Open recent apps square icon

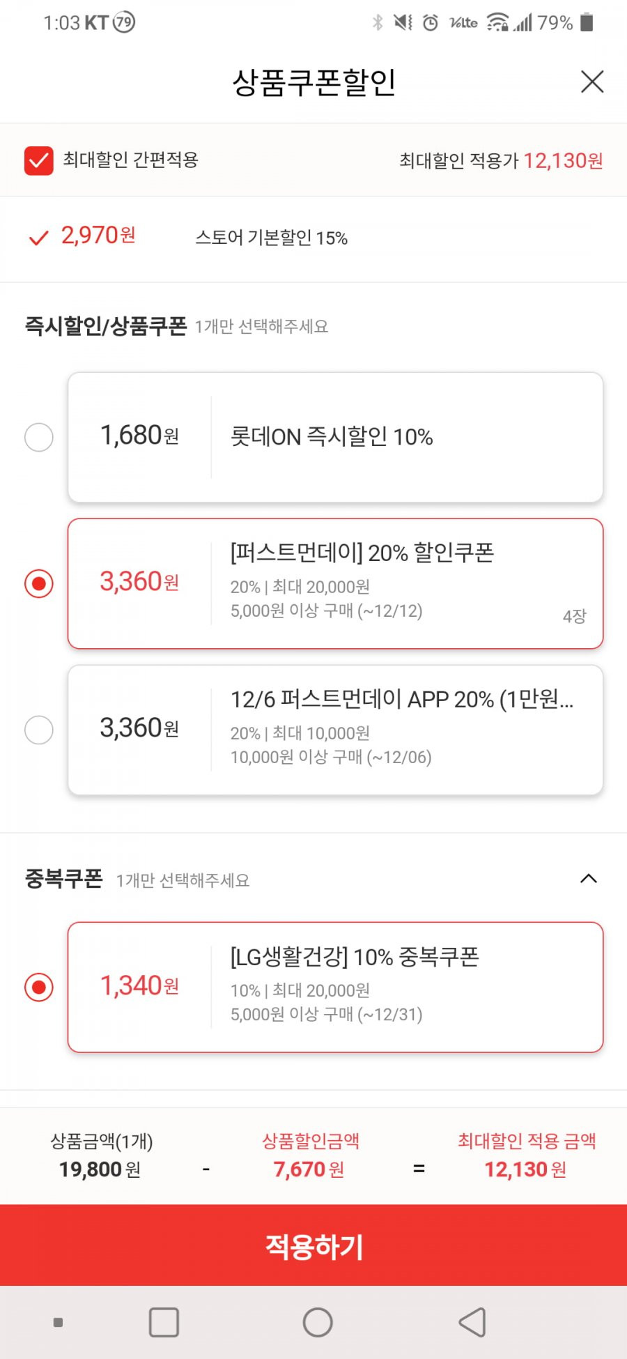[164, 1322]
